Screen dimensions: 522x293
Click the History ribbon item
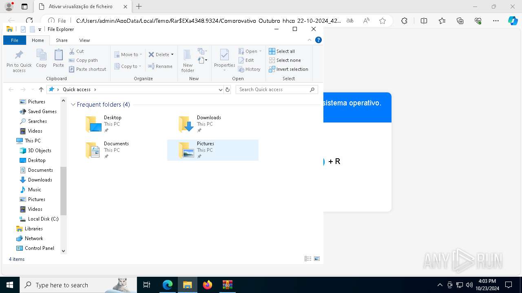point(249,69)
